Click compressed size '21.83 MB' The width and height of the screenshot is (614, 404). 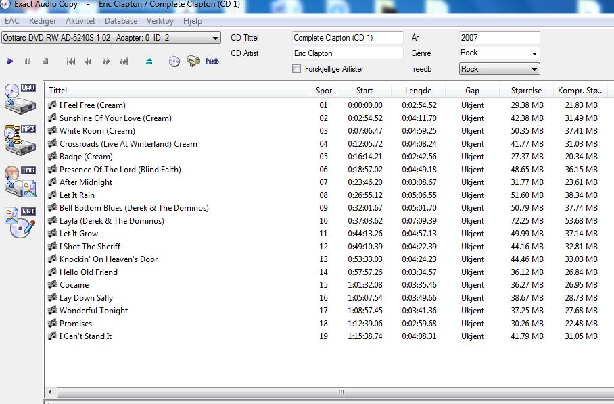(581, 105)
